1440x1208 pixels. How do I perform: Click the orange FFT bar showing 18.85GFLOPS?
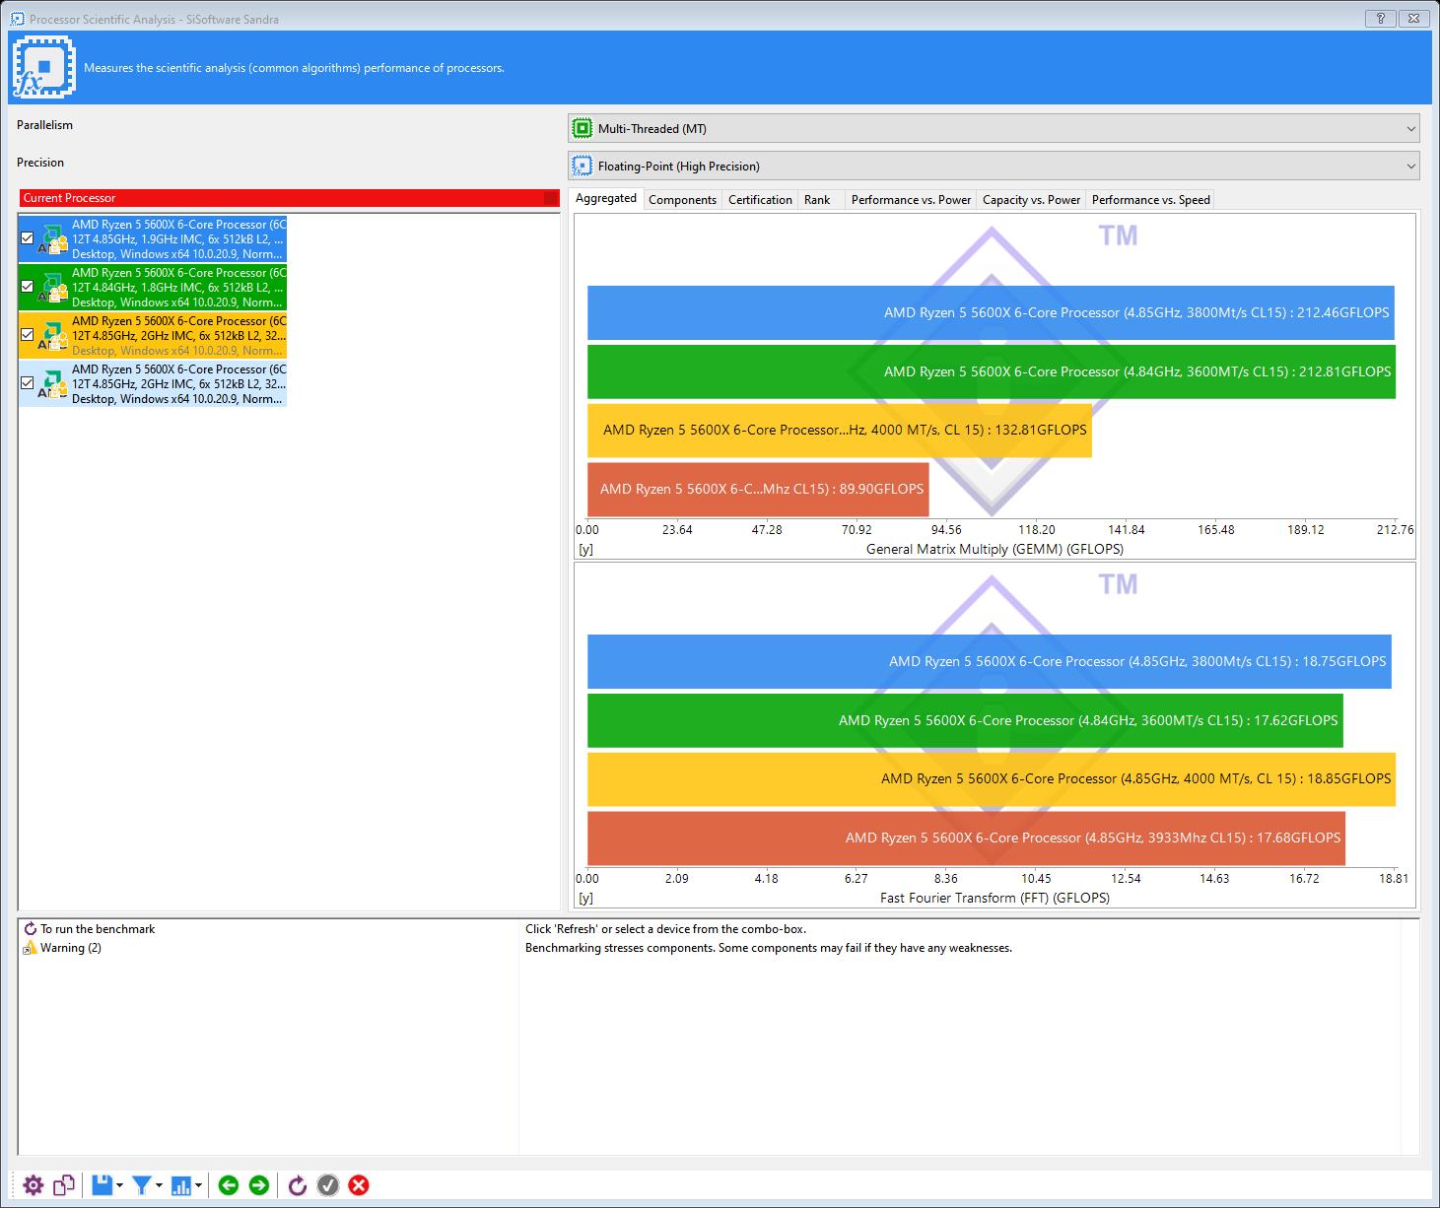point(992,779)
